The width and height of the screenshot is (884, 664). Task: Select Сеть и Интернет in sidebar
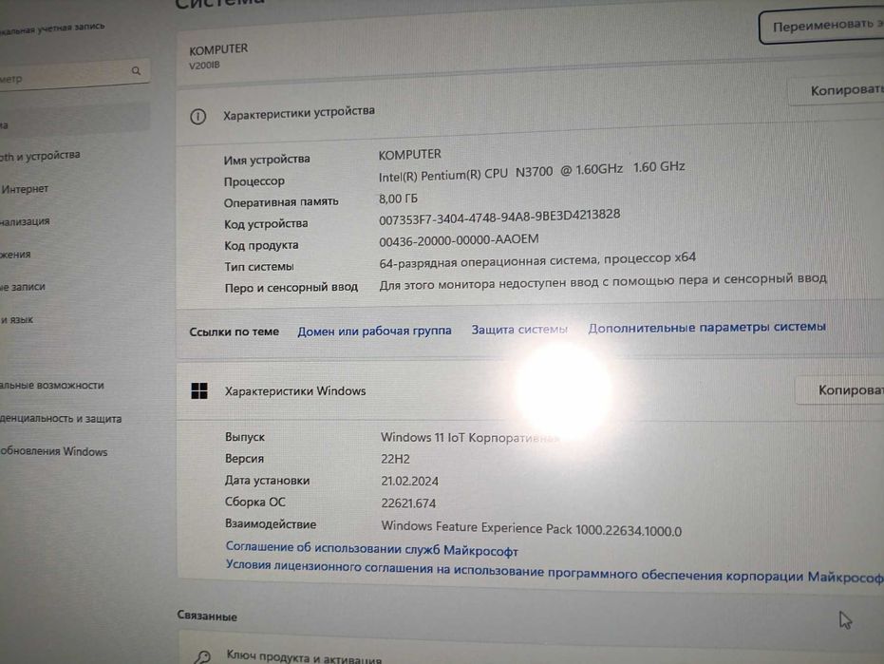pyautogui.click(x=25, y=189)
